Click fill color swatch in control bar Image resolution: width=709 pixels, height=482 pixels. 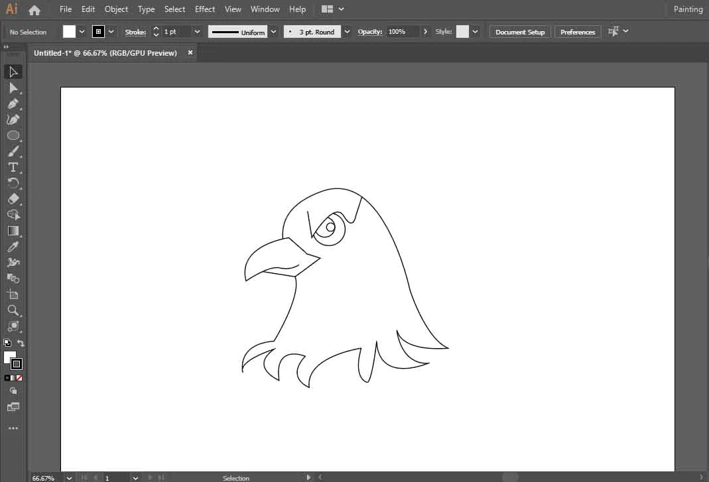(x=69, y=32)
